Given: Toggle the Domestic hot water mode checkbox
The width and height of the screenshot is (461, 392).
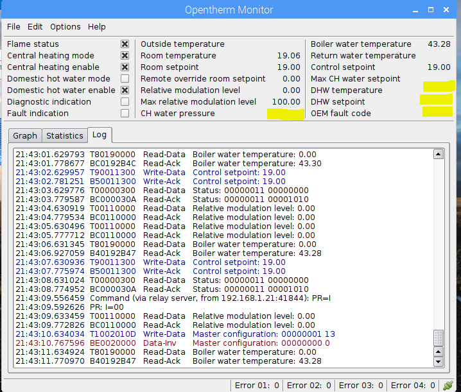Looking at the screenshot, I should click(125, 79).
